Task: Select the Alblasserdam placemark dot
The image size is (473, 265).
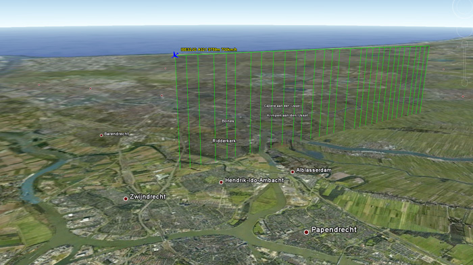Action: (293, 172)
